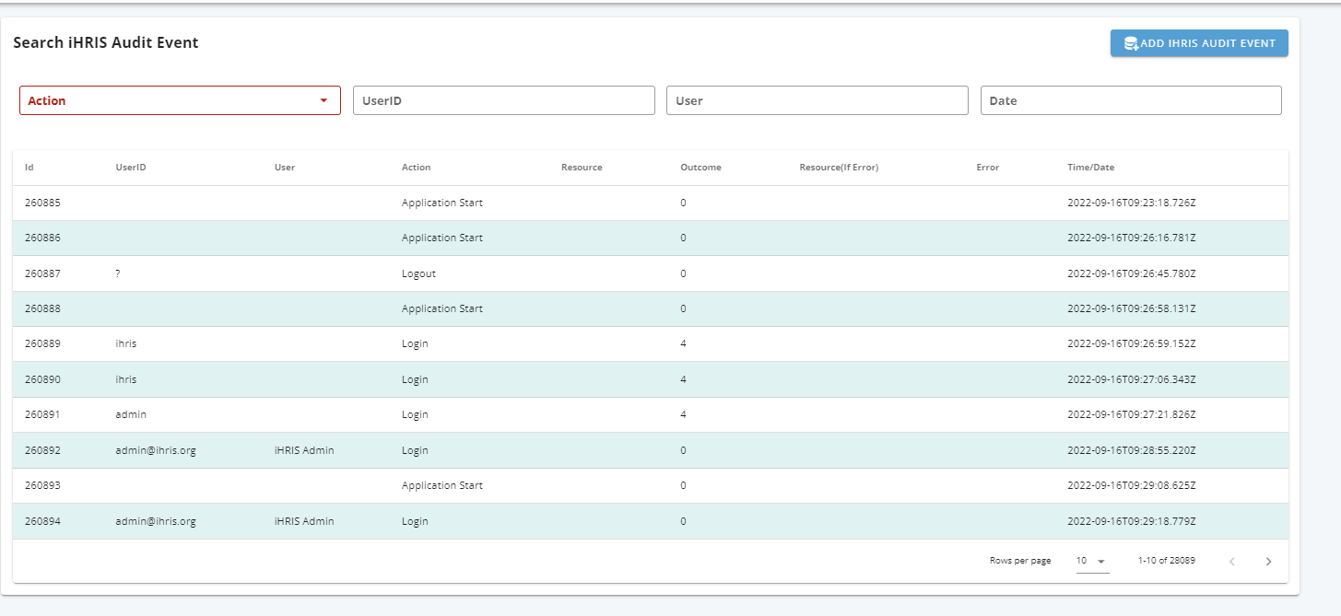Click iHRIS Admin user in row 260892
Viewport: 1341px width, 616px height.
point(304,450)
